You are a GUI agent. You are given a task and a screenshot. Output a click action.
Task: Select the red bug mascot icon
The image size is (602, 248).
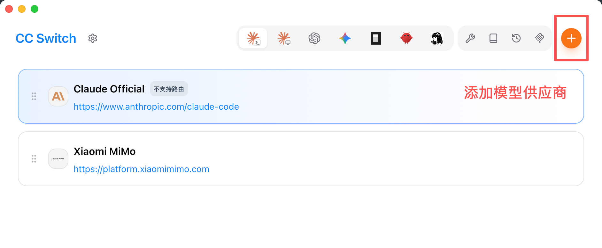pyautogui.click(x=406, y=38)
